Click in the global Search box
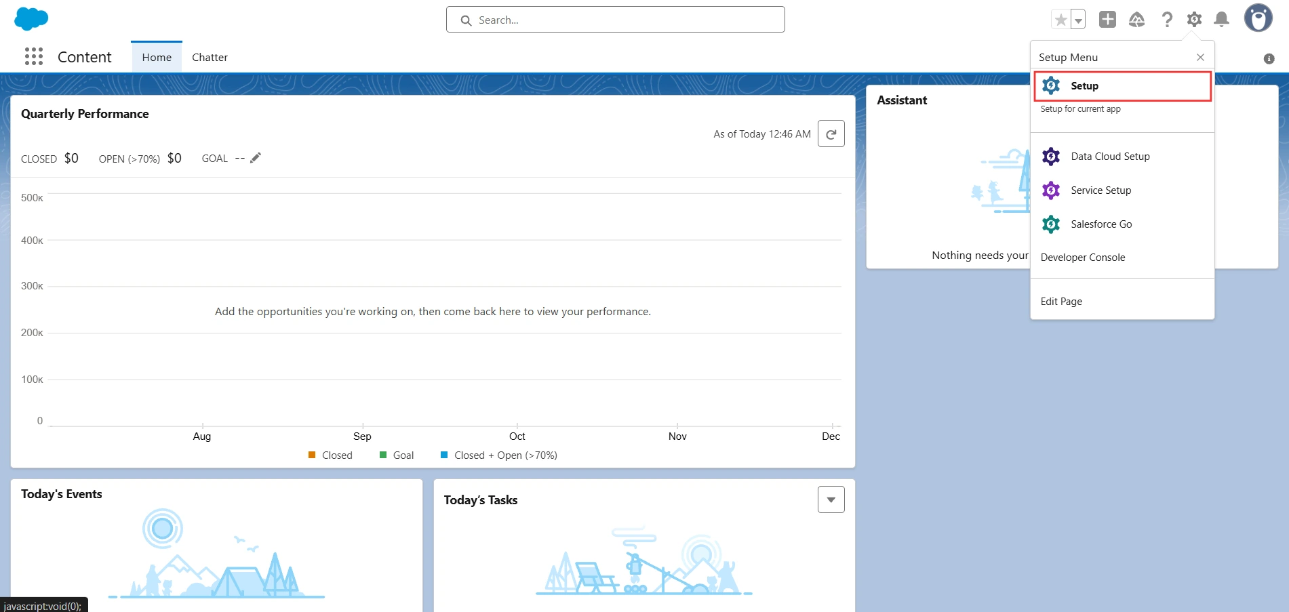This screenshot has width=1289, height=612. pyautogui.click(x=616, y=20)
